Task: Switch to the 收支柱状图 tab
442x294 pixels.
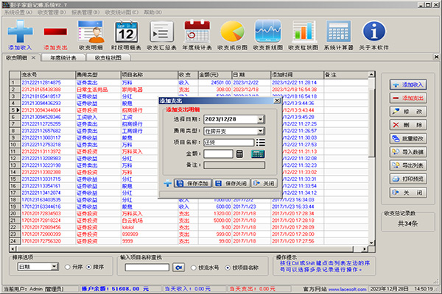Action: [x=108, y=57]
